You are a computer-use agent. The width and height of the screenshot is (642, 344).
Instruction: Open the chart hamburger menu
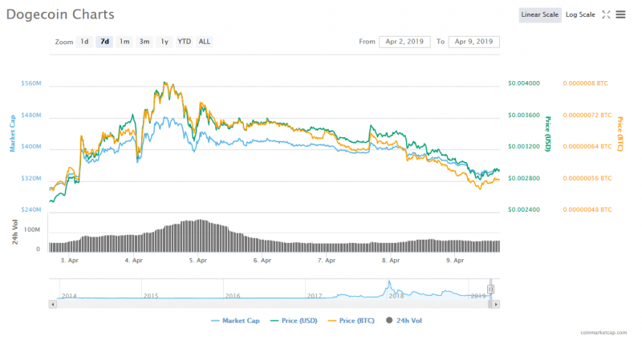click(x=620, y=14)
